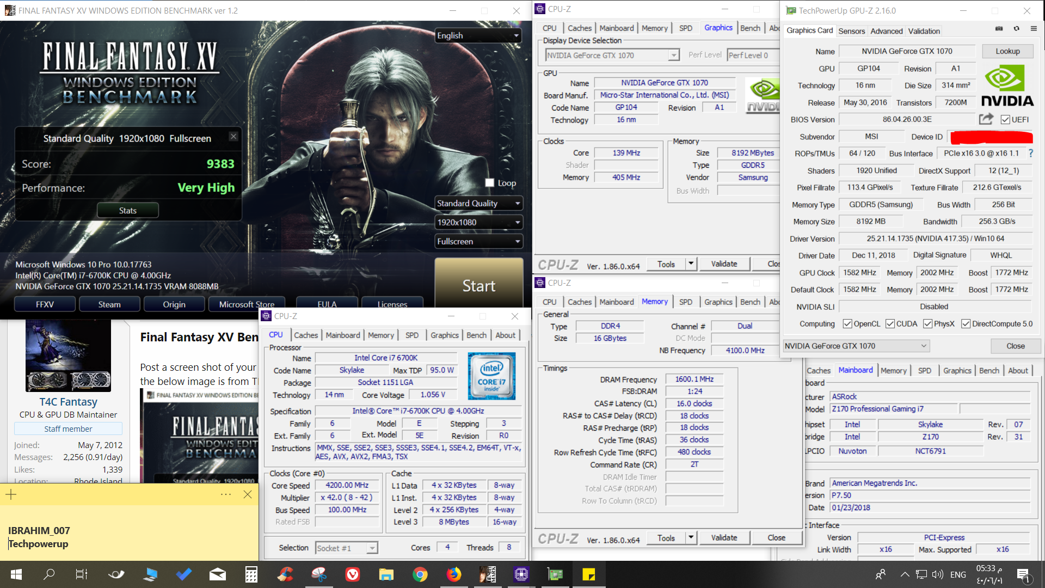Viewport: 1045px width, 588px height.
Task: Select the SPD tab in memory CPU-Z window
Action: 686,302
